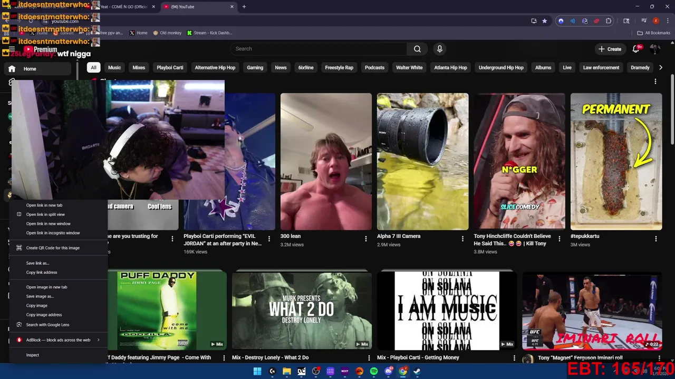Start voice search with microphone icon
The width and height of the screenshot is (675, 379).
[440, 49]
